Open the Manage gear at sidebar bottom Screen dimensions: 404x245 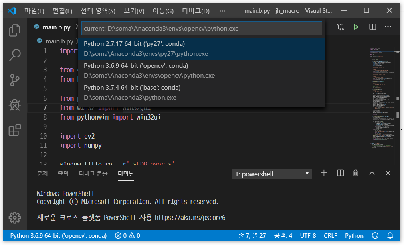click(x=14, y=218)
